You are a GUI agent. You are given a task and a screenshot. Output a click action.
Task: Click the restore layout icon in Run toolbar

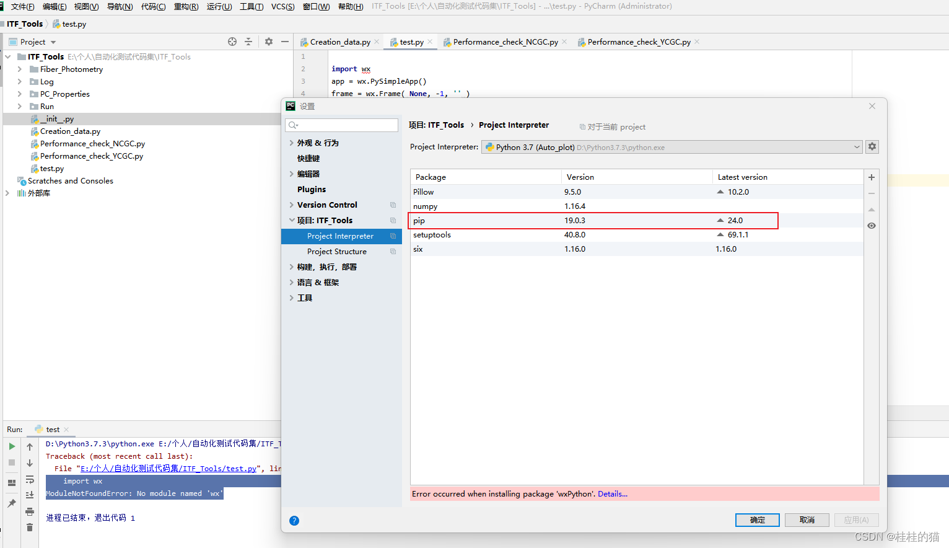(12, 483)
